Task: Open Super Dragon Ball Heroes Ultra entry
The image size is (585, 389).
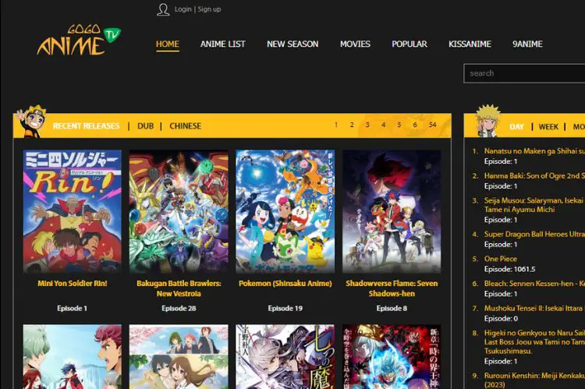Action: point(534,234)
